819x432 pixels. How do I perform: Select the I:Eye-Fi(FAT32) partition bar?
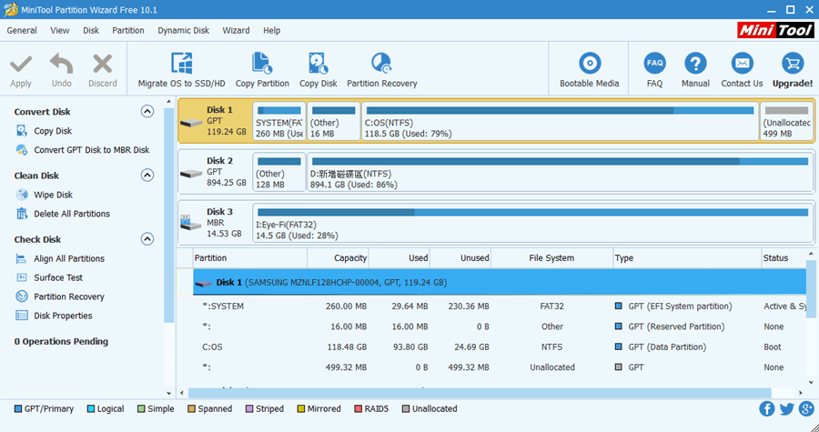pyautogui.click(x=533, y=222)
